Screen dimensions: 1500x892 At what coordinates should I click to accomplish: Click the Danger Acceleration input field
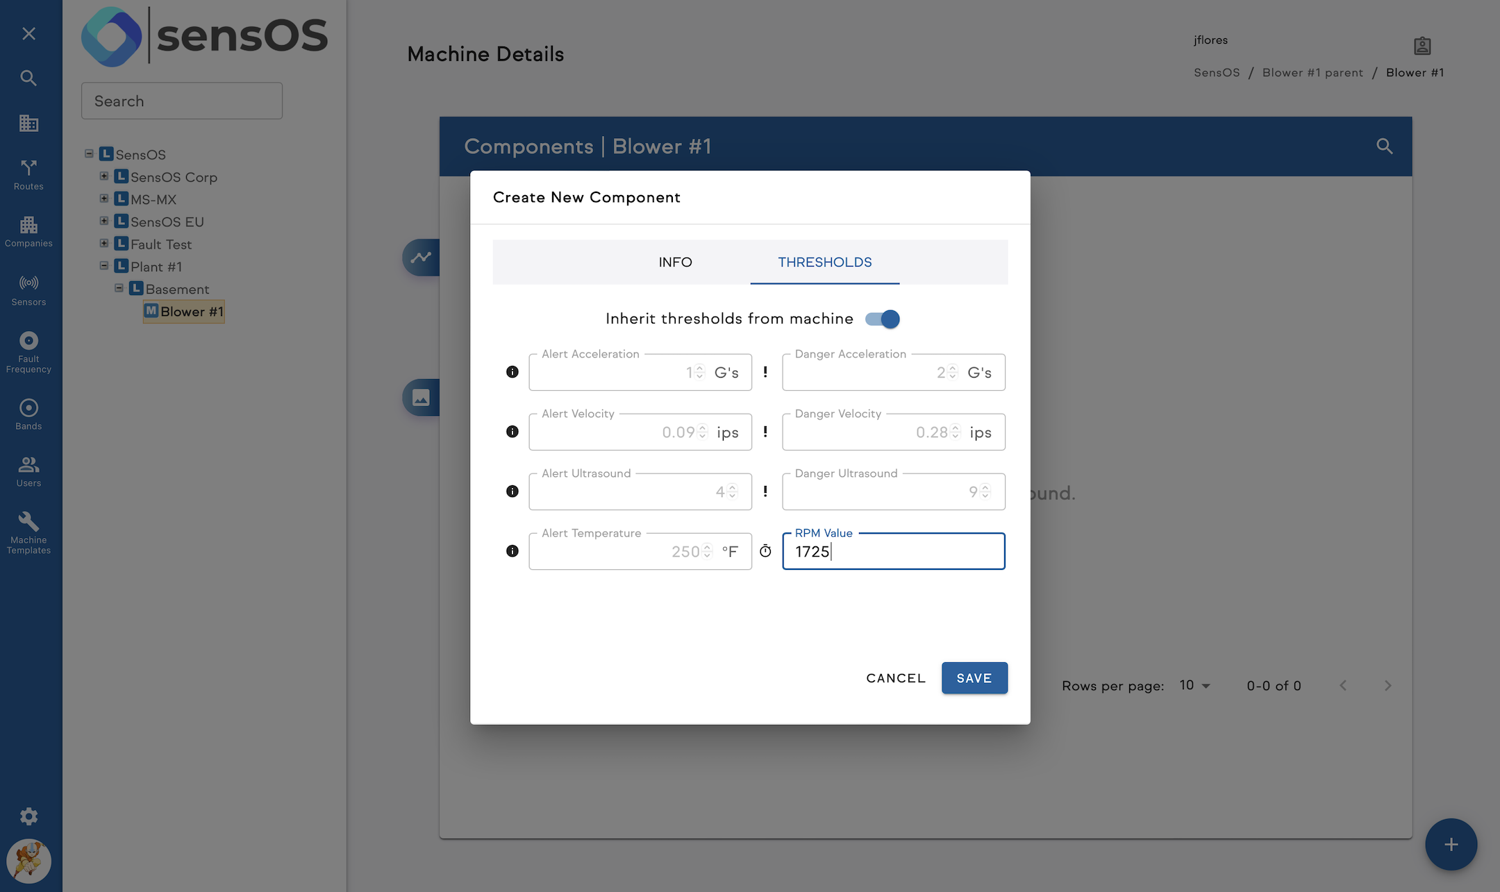click(x=894, y=372)
